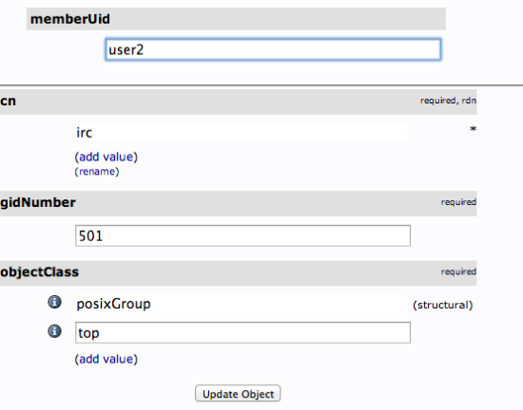Click the cn attribute heading
This screenshot has width=523, height=410.
click(x=8, y=102)
